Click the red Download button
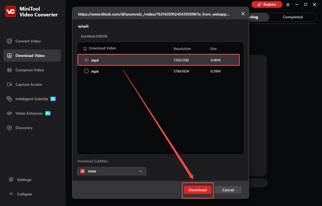 198,190
